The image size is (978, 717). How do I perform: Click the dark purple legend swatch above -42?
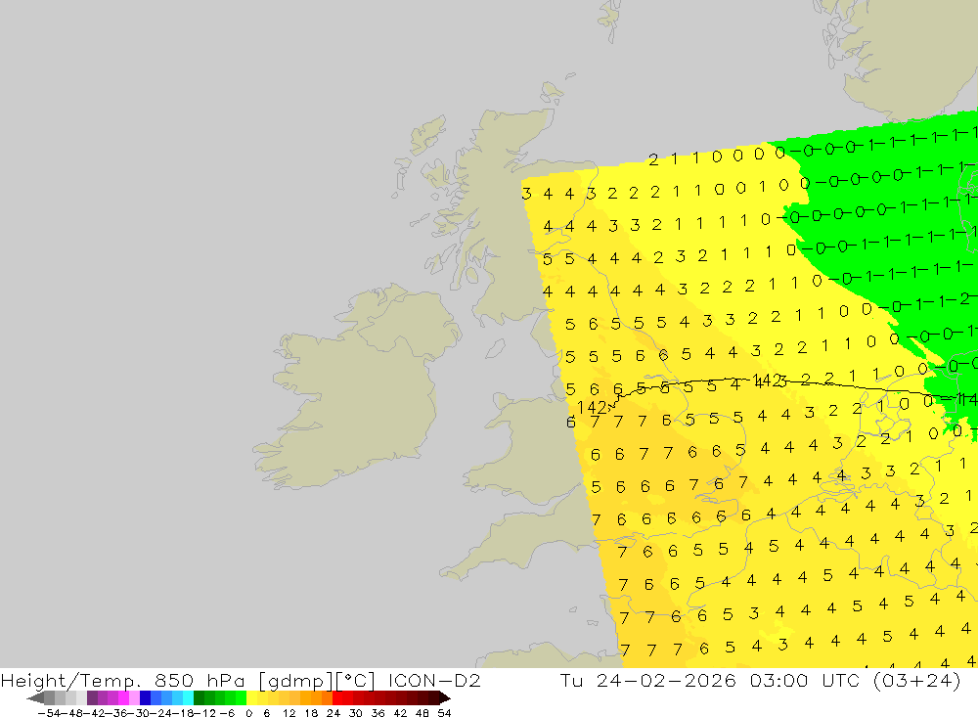[92, 697]
